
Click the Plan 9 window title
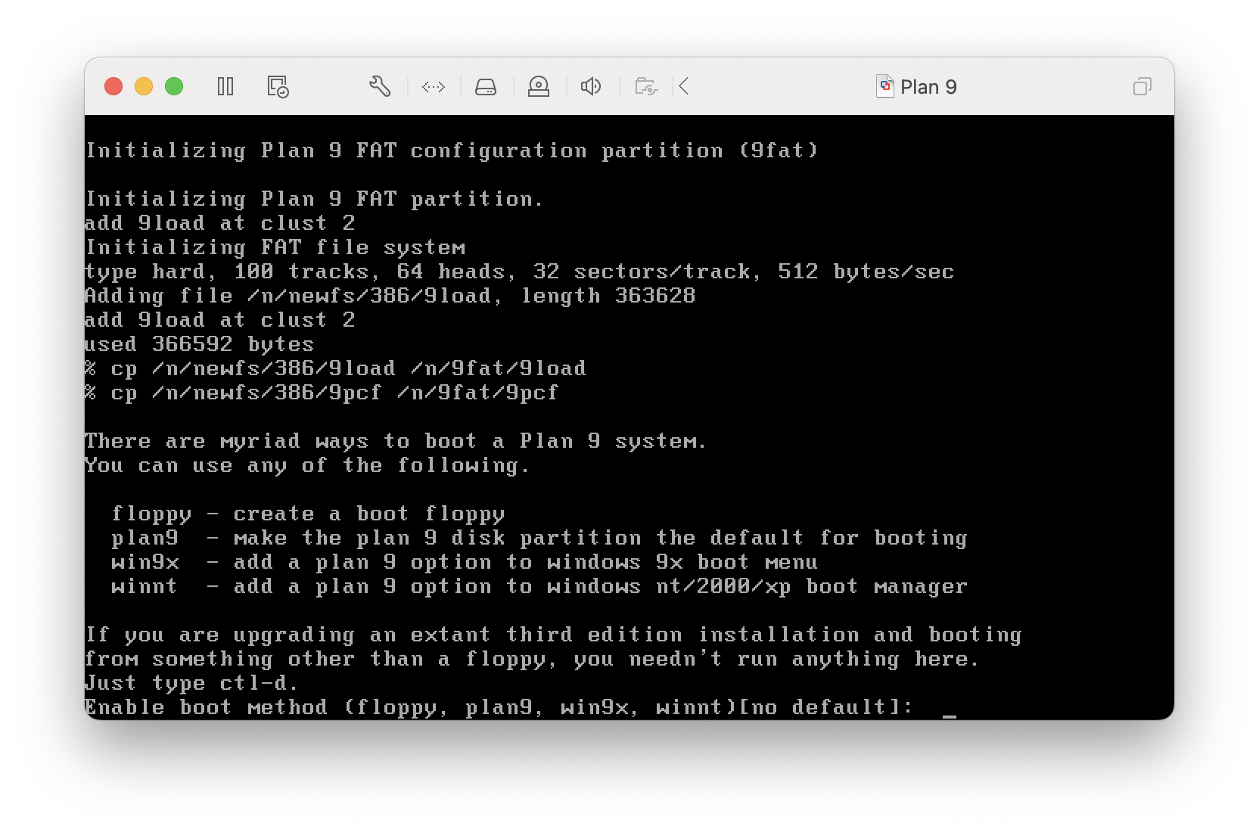tap(928, 87)
